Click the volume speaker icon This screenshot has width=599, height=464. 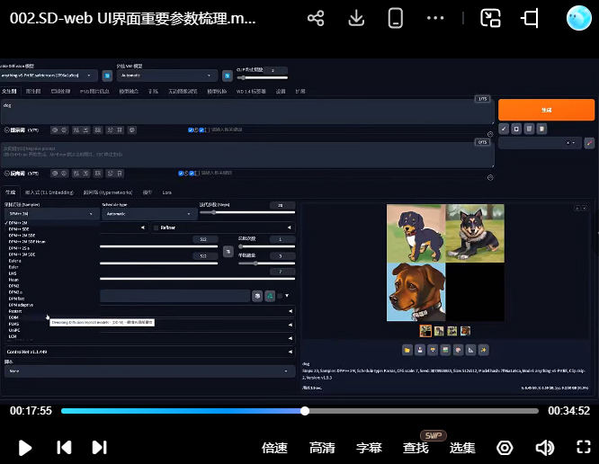544,447
